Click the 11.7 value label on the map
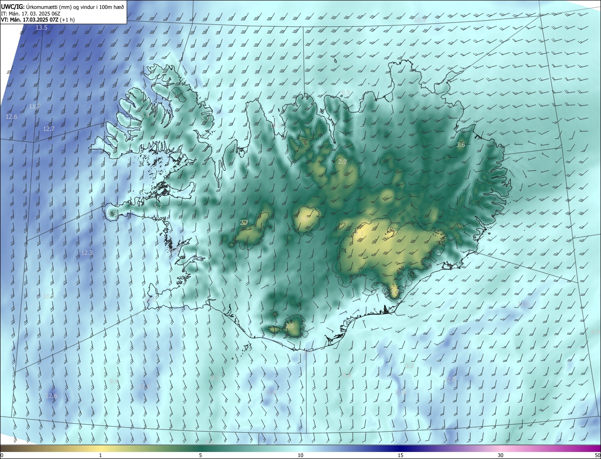Screen dimensions: 601x459 (x=35, y=107)
